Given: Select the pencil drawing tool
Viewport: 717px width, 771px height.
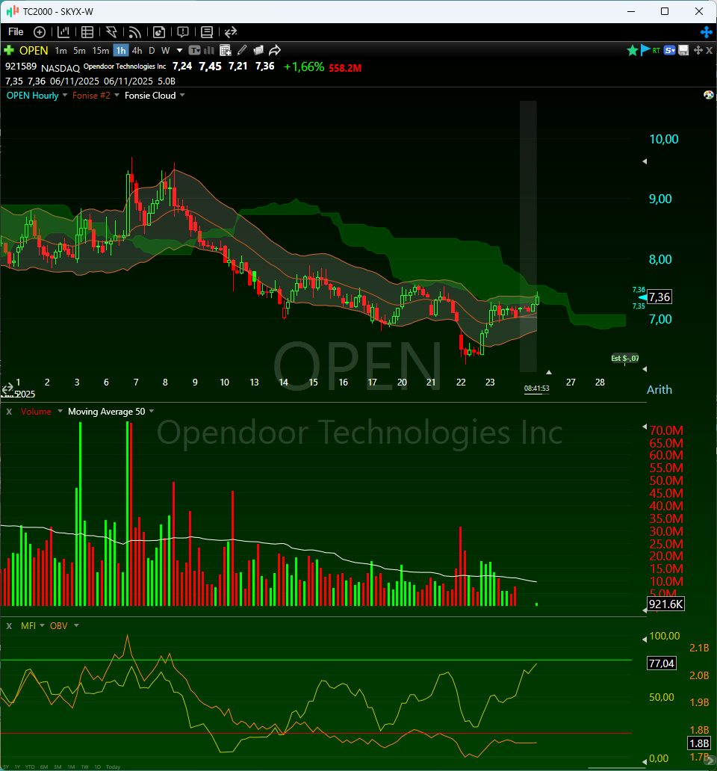Looking at the screenshot, I should pos(242,50).
